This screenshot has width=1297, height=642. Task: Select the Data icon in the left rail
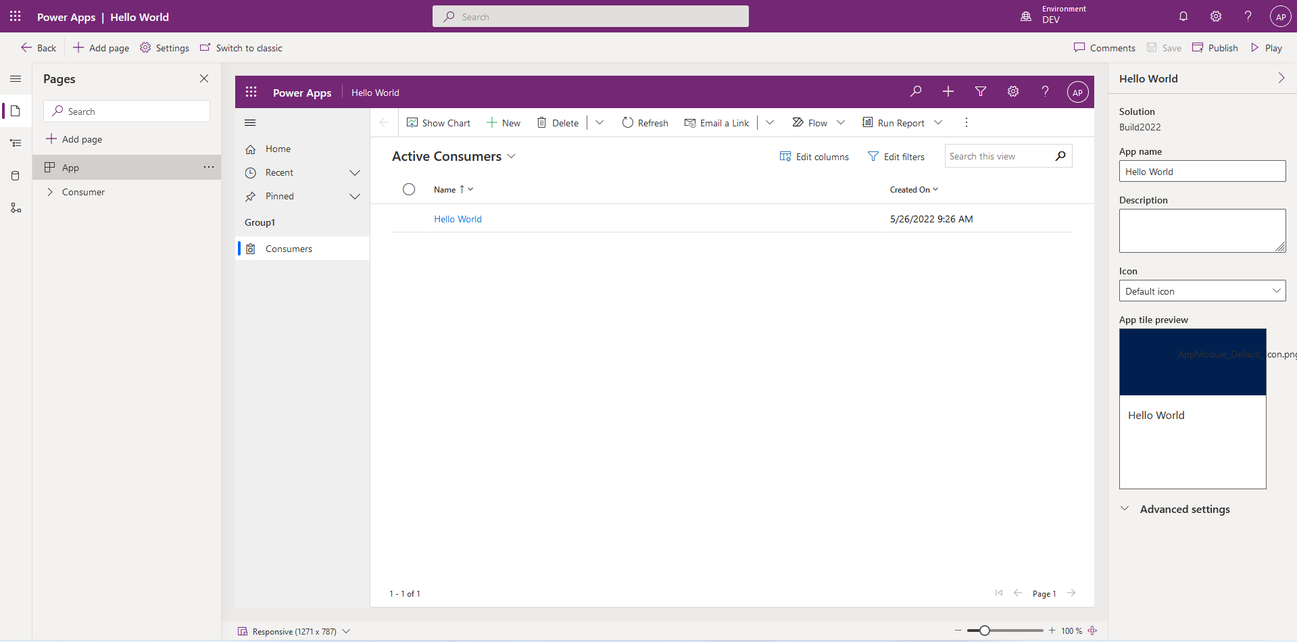point(16,175)
